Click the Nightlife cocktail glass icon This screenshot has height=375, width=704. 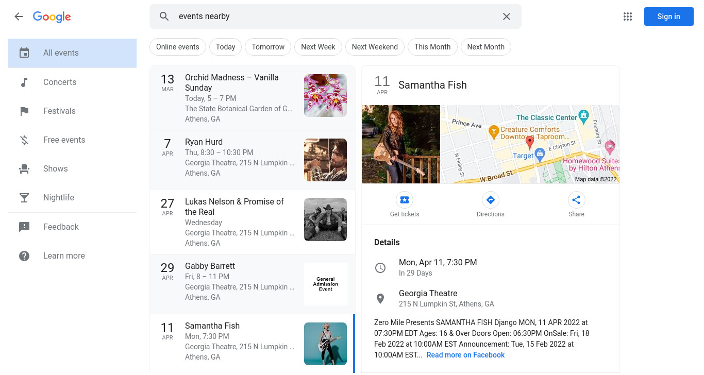pos(24,197)
